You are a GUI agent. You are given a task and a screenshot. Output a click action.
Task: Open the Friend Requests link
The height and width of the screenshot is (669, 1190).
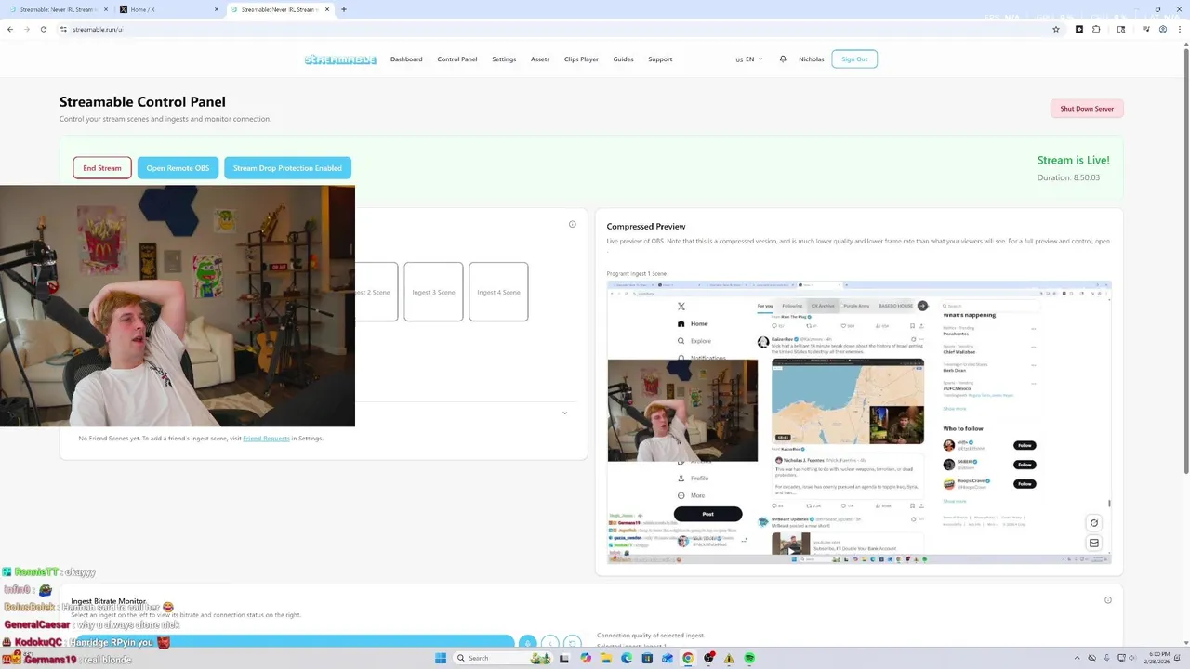click(266, 439)
